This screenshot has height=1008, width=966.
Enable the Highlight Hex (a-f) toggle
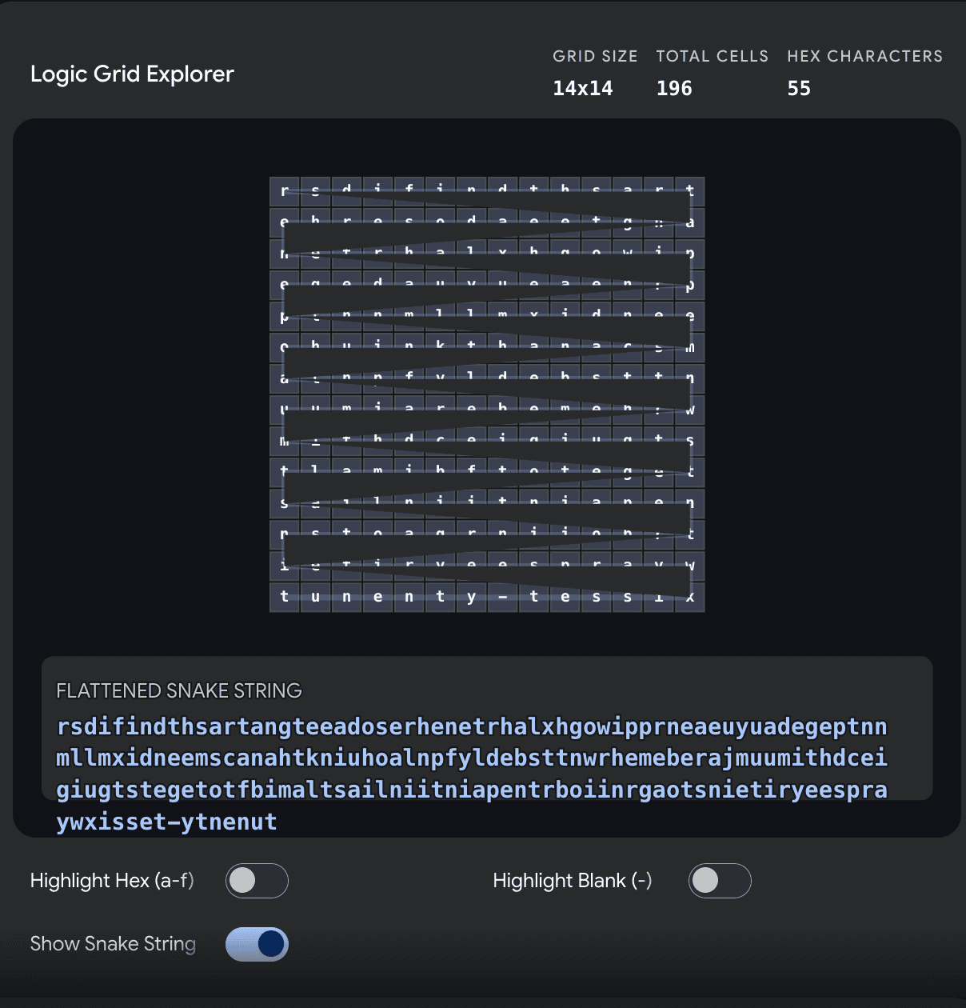tap(257, 881)
